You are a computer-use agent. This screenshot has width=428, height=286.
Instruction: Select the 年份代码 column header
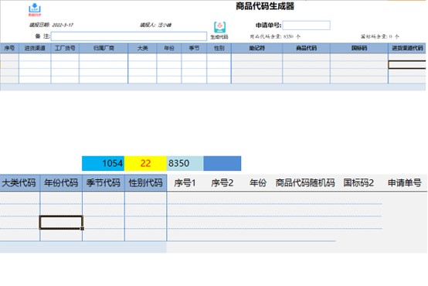pos(61,182)
